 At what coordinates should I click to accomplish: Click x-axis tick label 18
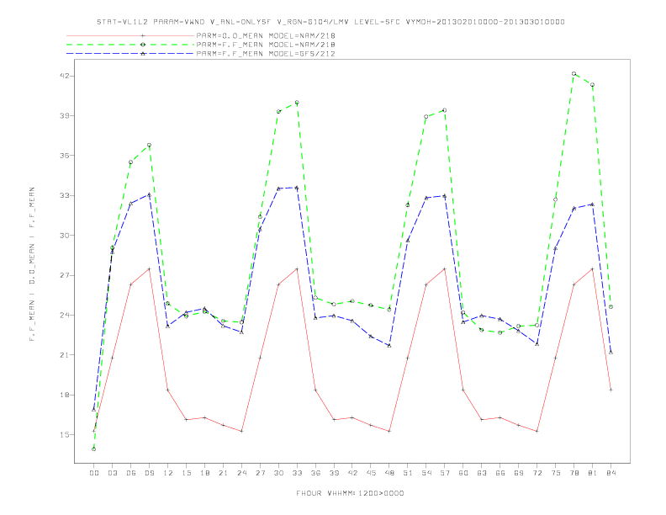204,473
